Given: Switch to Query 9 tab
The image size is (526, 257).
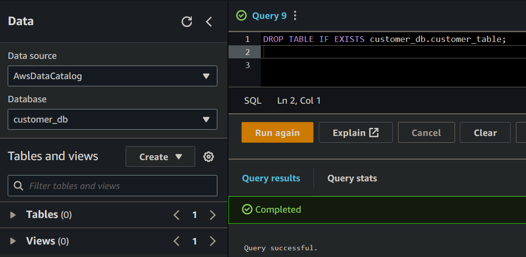Looking at the screenshot, I should pos(269,16).
